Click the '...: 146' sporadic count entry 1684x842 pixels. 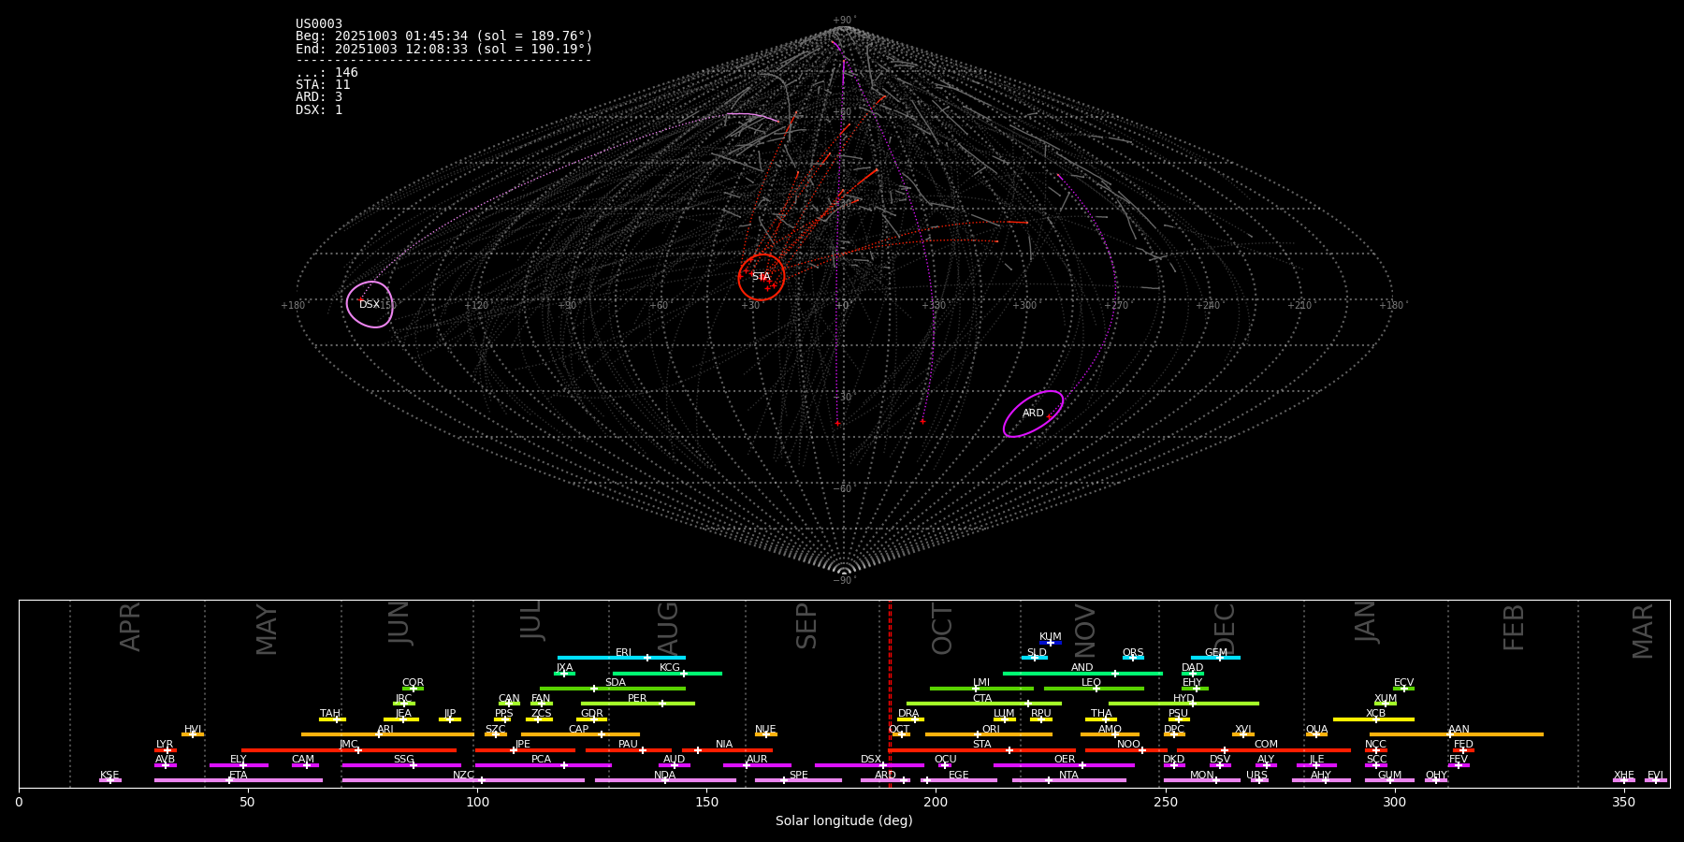click(327, 73)
